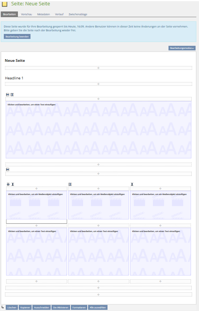Click the Löschen button
The image size is (199, 311).
(12, 308)
